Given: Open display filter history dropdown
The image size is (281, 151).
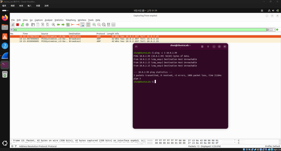Looking at the screenshot, I should [274, 30].
